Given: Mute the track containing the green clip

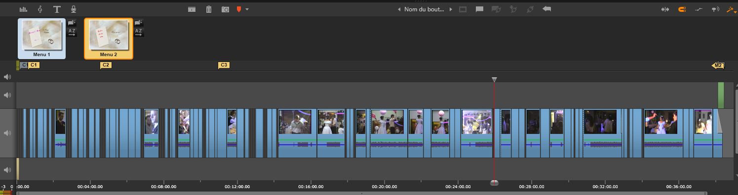Looking at the screenshot, I should pyautogui.click(x=7, y=95).
